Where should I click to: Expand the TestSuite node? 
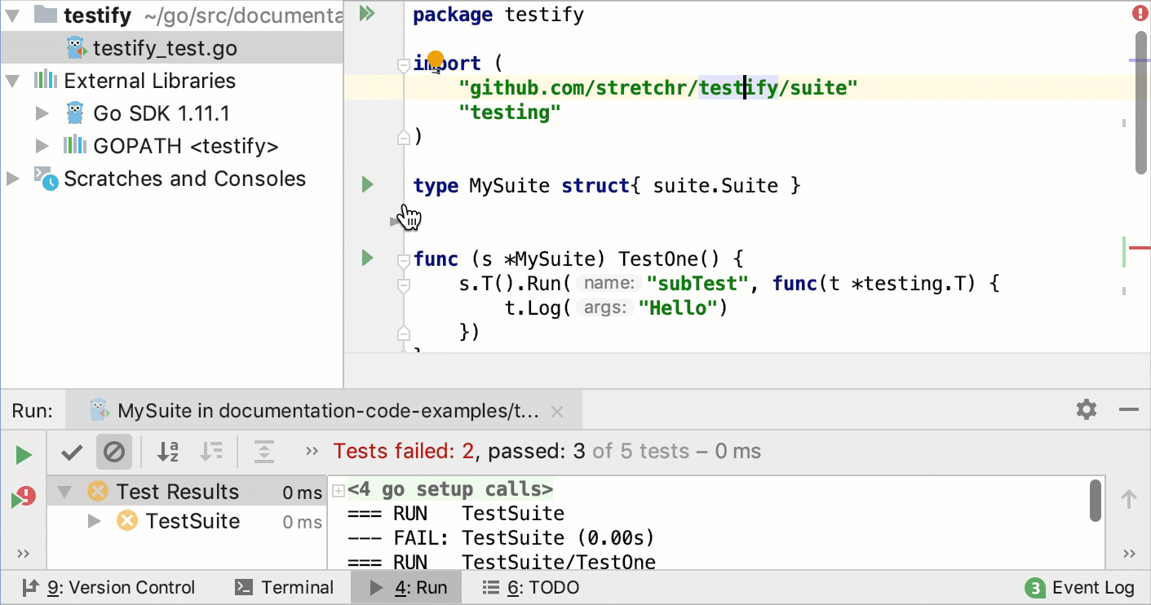pyautogui.click(x=92, y=521)
